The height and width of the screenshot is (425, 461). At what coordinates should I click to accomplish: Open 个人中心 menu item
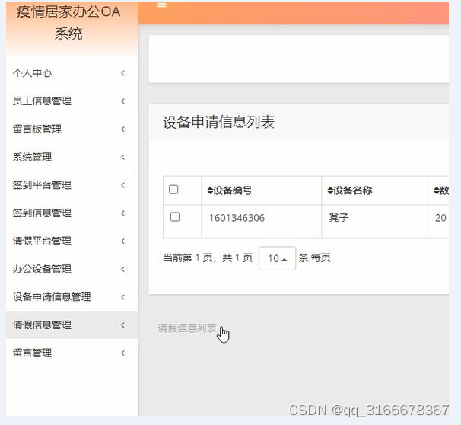(72, 73)
